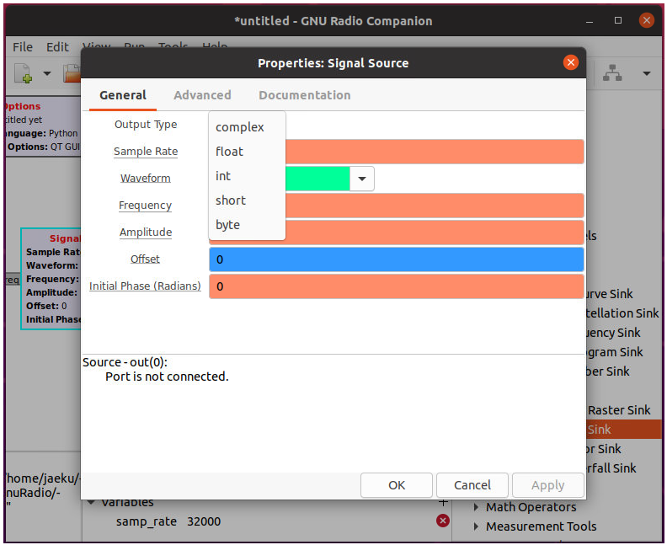Click the 'Port is not connected.' error message
Screen dimensions: 667x545
[x=168, y=377]
